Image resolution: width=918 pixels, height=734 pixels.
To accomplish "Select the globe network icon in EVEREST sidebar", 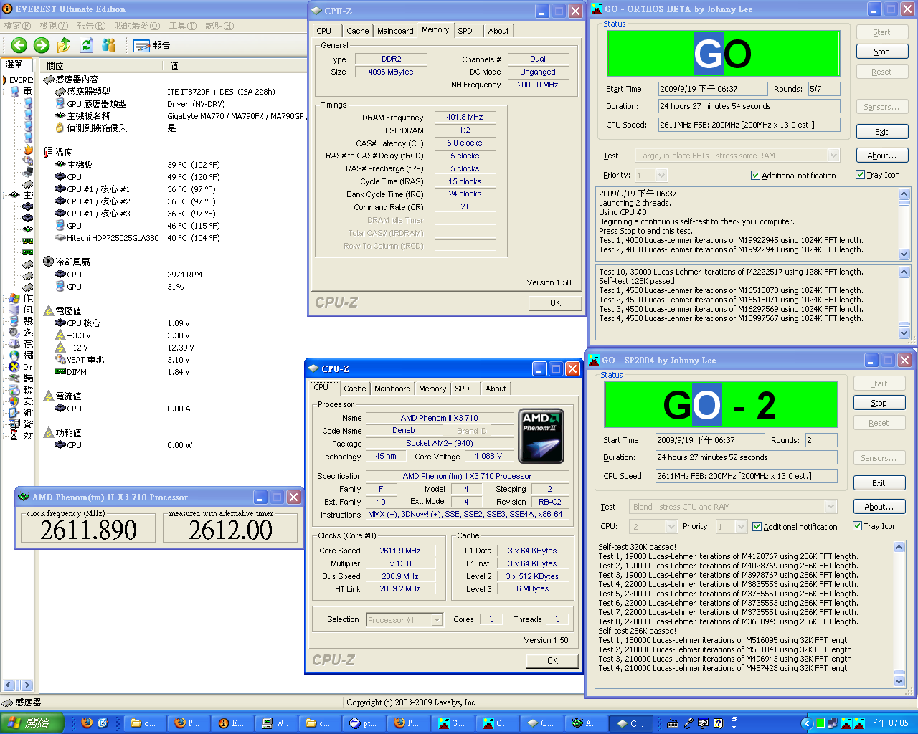I will tap(14, 356).
